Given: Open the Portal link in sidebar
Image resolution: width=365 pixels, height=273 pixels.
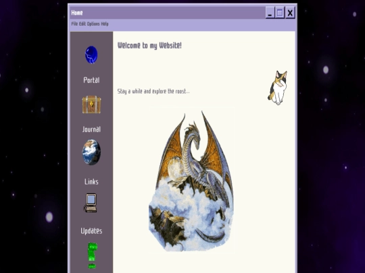Looking at the screenshot, I should click(91, 80).
